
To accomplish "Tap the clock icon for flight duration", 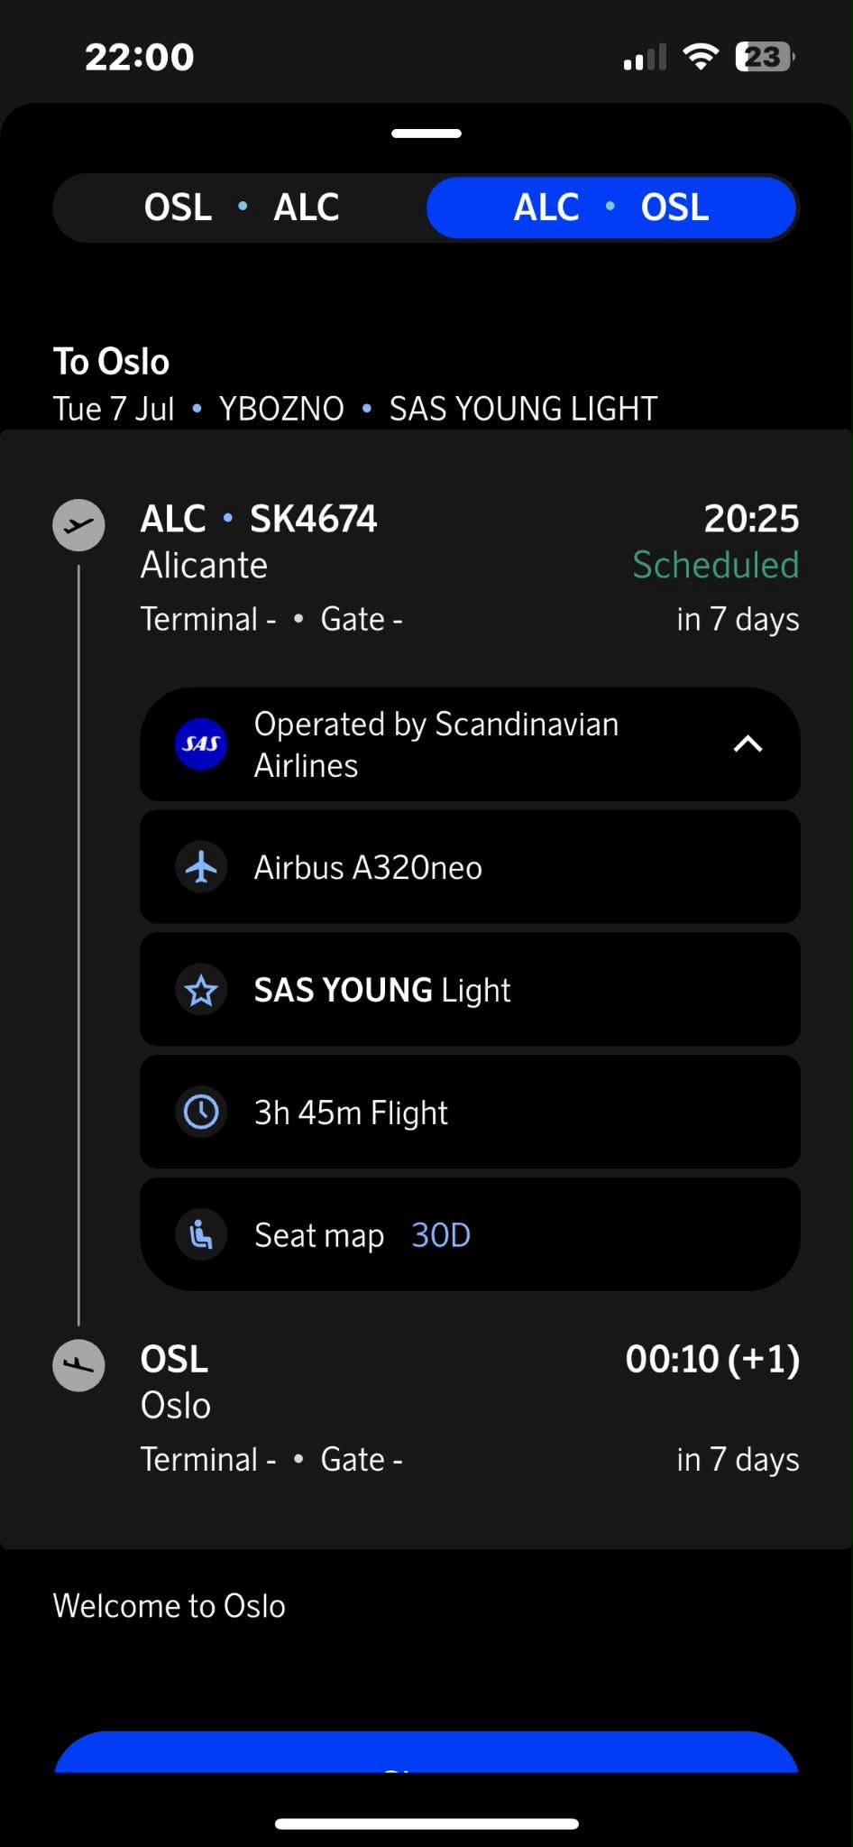I will pos(200,1112).
